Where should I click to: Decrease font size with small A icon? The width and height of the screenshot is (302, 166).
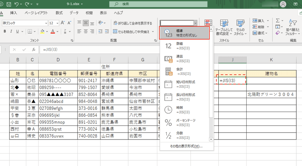tap(69, 23)
